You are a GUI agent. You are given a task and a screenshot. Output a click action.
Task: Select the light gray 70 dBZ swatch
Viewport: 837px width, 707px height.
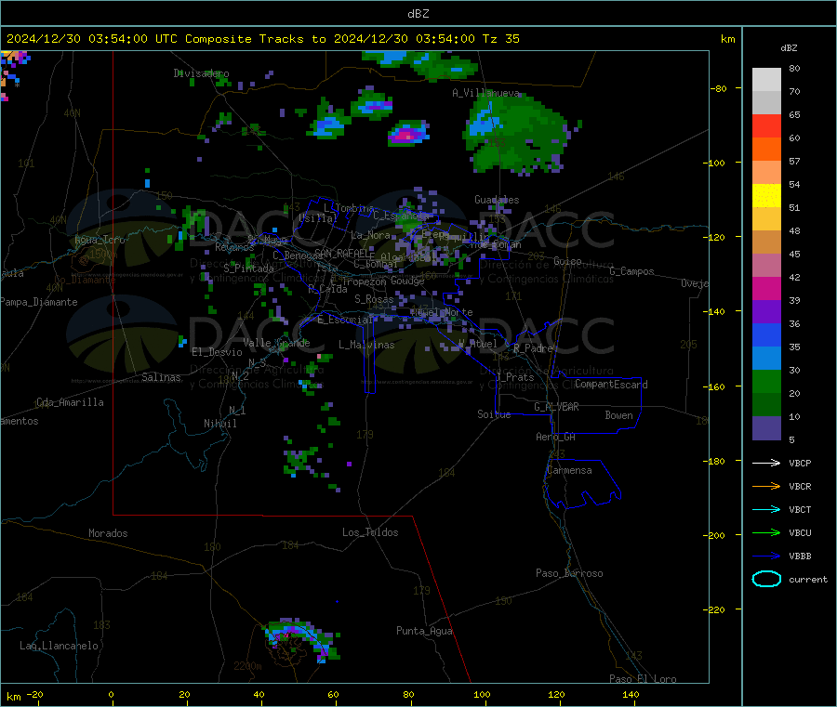766,80
